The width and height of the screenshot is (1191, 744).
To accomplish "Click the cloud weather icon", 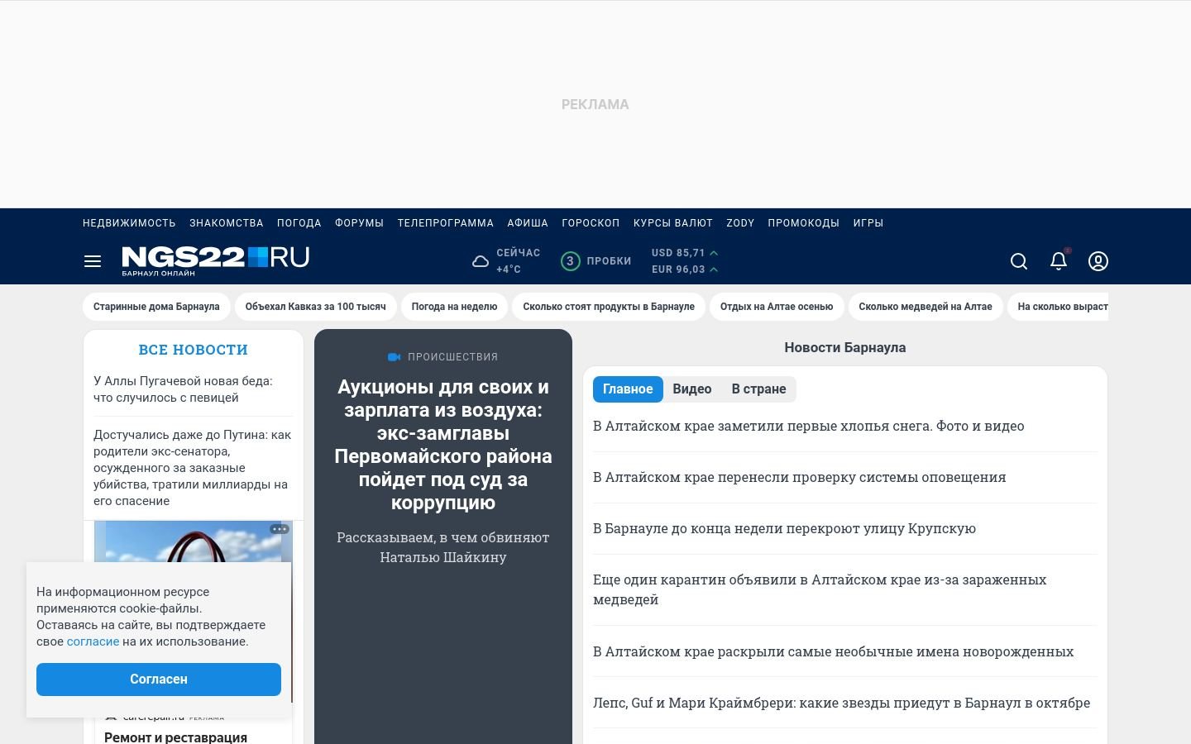I will point(481,261).
